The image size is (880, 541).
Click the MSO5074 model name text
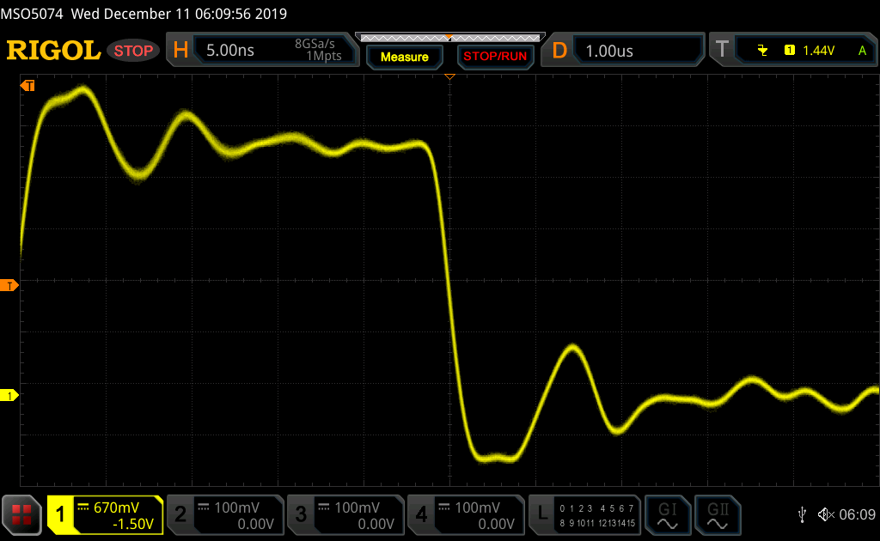tap(32, 14)
